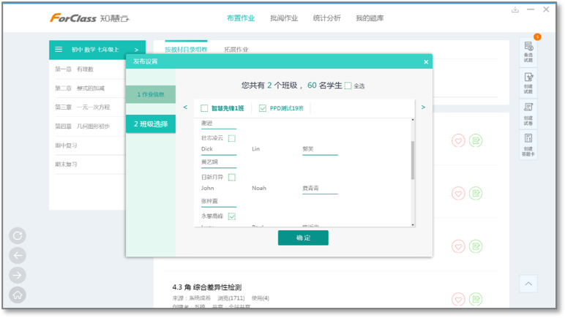Viewport: 565px width, 318px height.
Task: Open the 备选试题 sidebar icon
Action: tap(528, 52)
